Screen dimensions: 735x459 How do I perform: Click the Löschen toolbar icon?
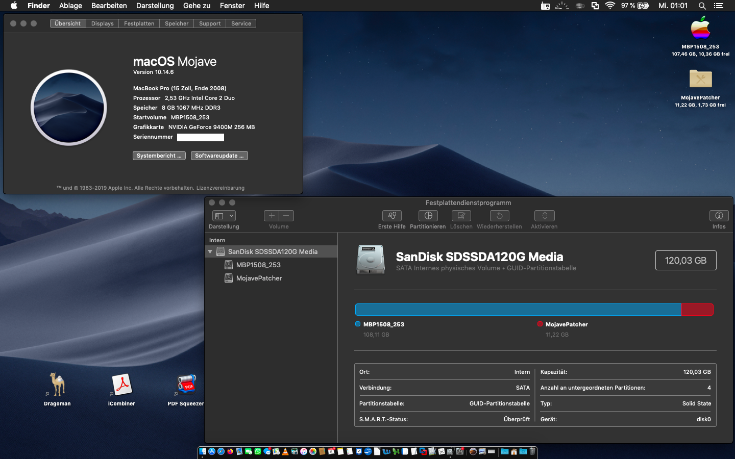tap(461, 216)
